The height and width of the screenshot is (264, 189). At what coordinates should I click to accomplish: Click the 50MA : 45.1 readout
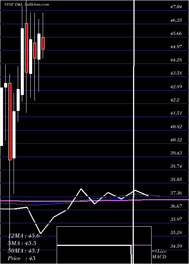click(x=23, y=251)
